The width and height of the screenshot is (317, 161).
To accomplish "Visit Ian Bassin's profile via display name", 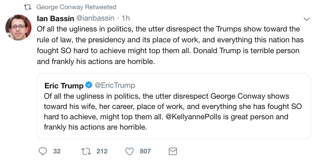I will pos(55,18).
